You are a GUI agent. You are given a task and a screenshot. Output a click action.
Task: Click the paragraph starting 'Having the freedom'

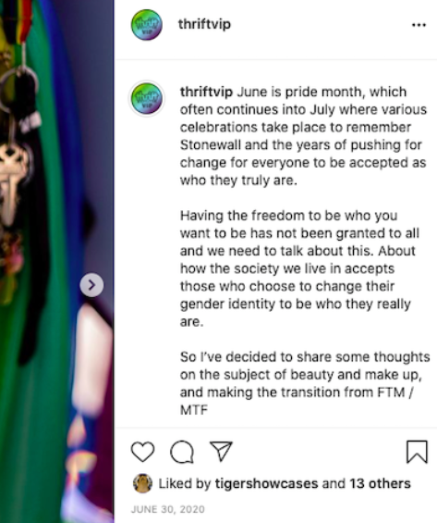coord(299,268)
